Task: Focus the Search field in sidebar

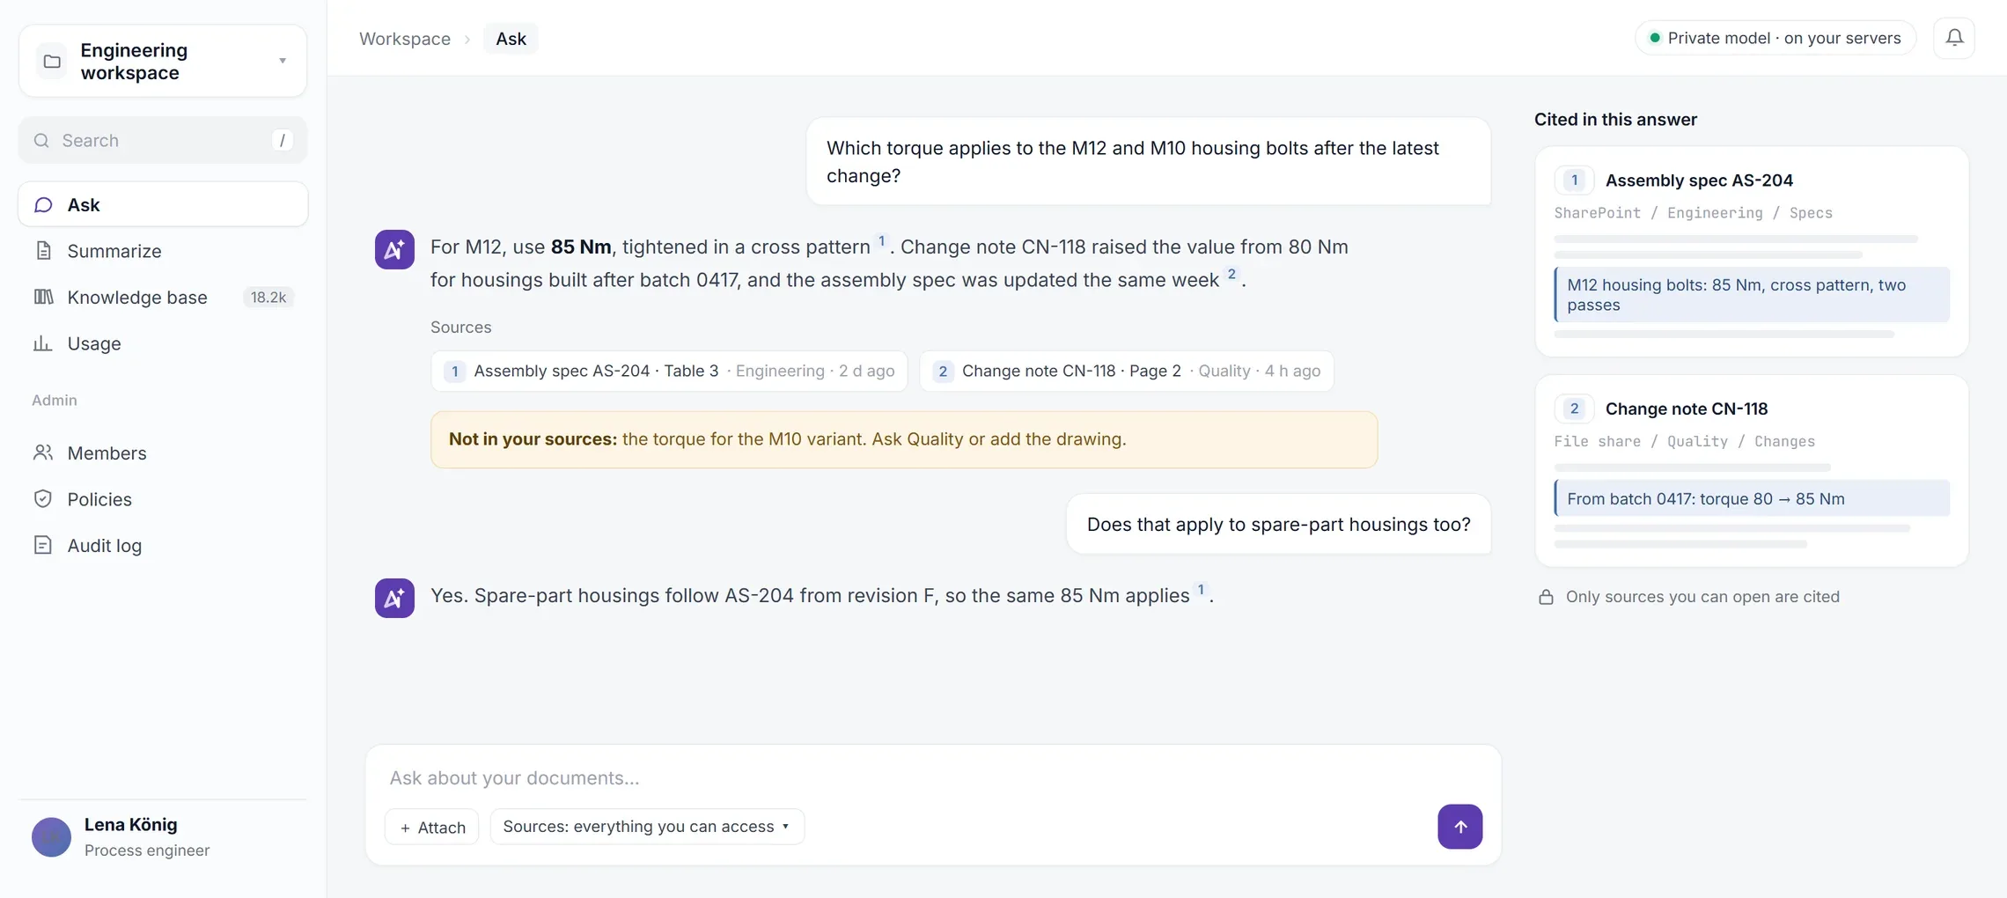Action: click(163, 140)
